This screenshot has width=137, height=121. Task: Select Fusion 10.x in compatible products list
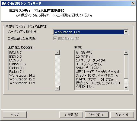click(18, 64)
